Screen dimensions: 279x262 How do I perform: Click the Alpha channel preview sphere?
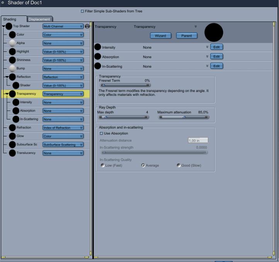(x=12, y=43)
